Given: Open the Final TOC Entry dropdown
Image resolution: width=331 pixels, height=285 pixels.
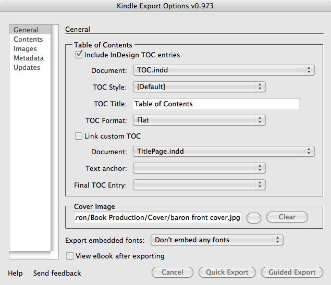Looking at the screenshot, I should pyautogui.click(x=199, y=185).
